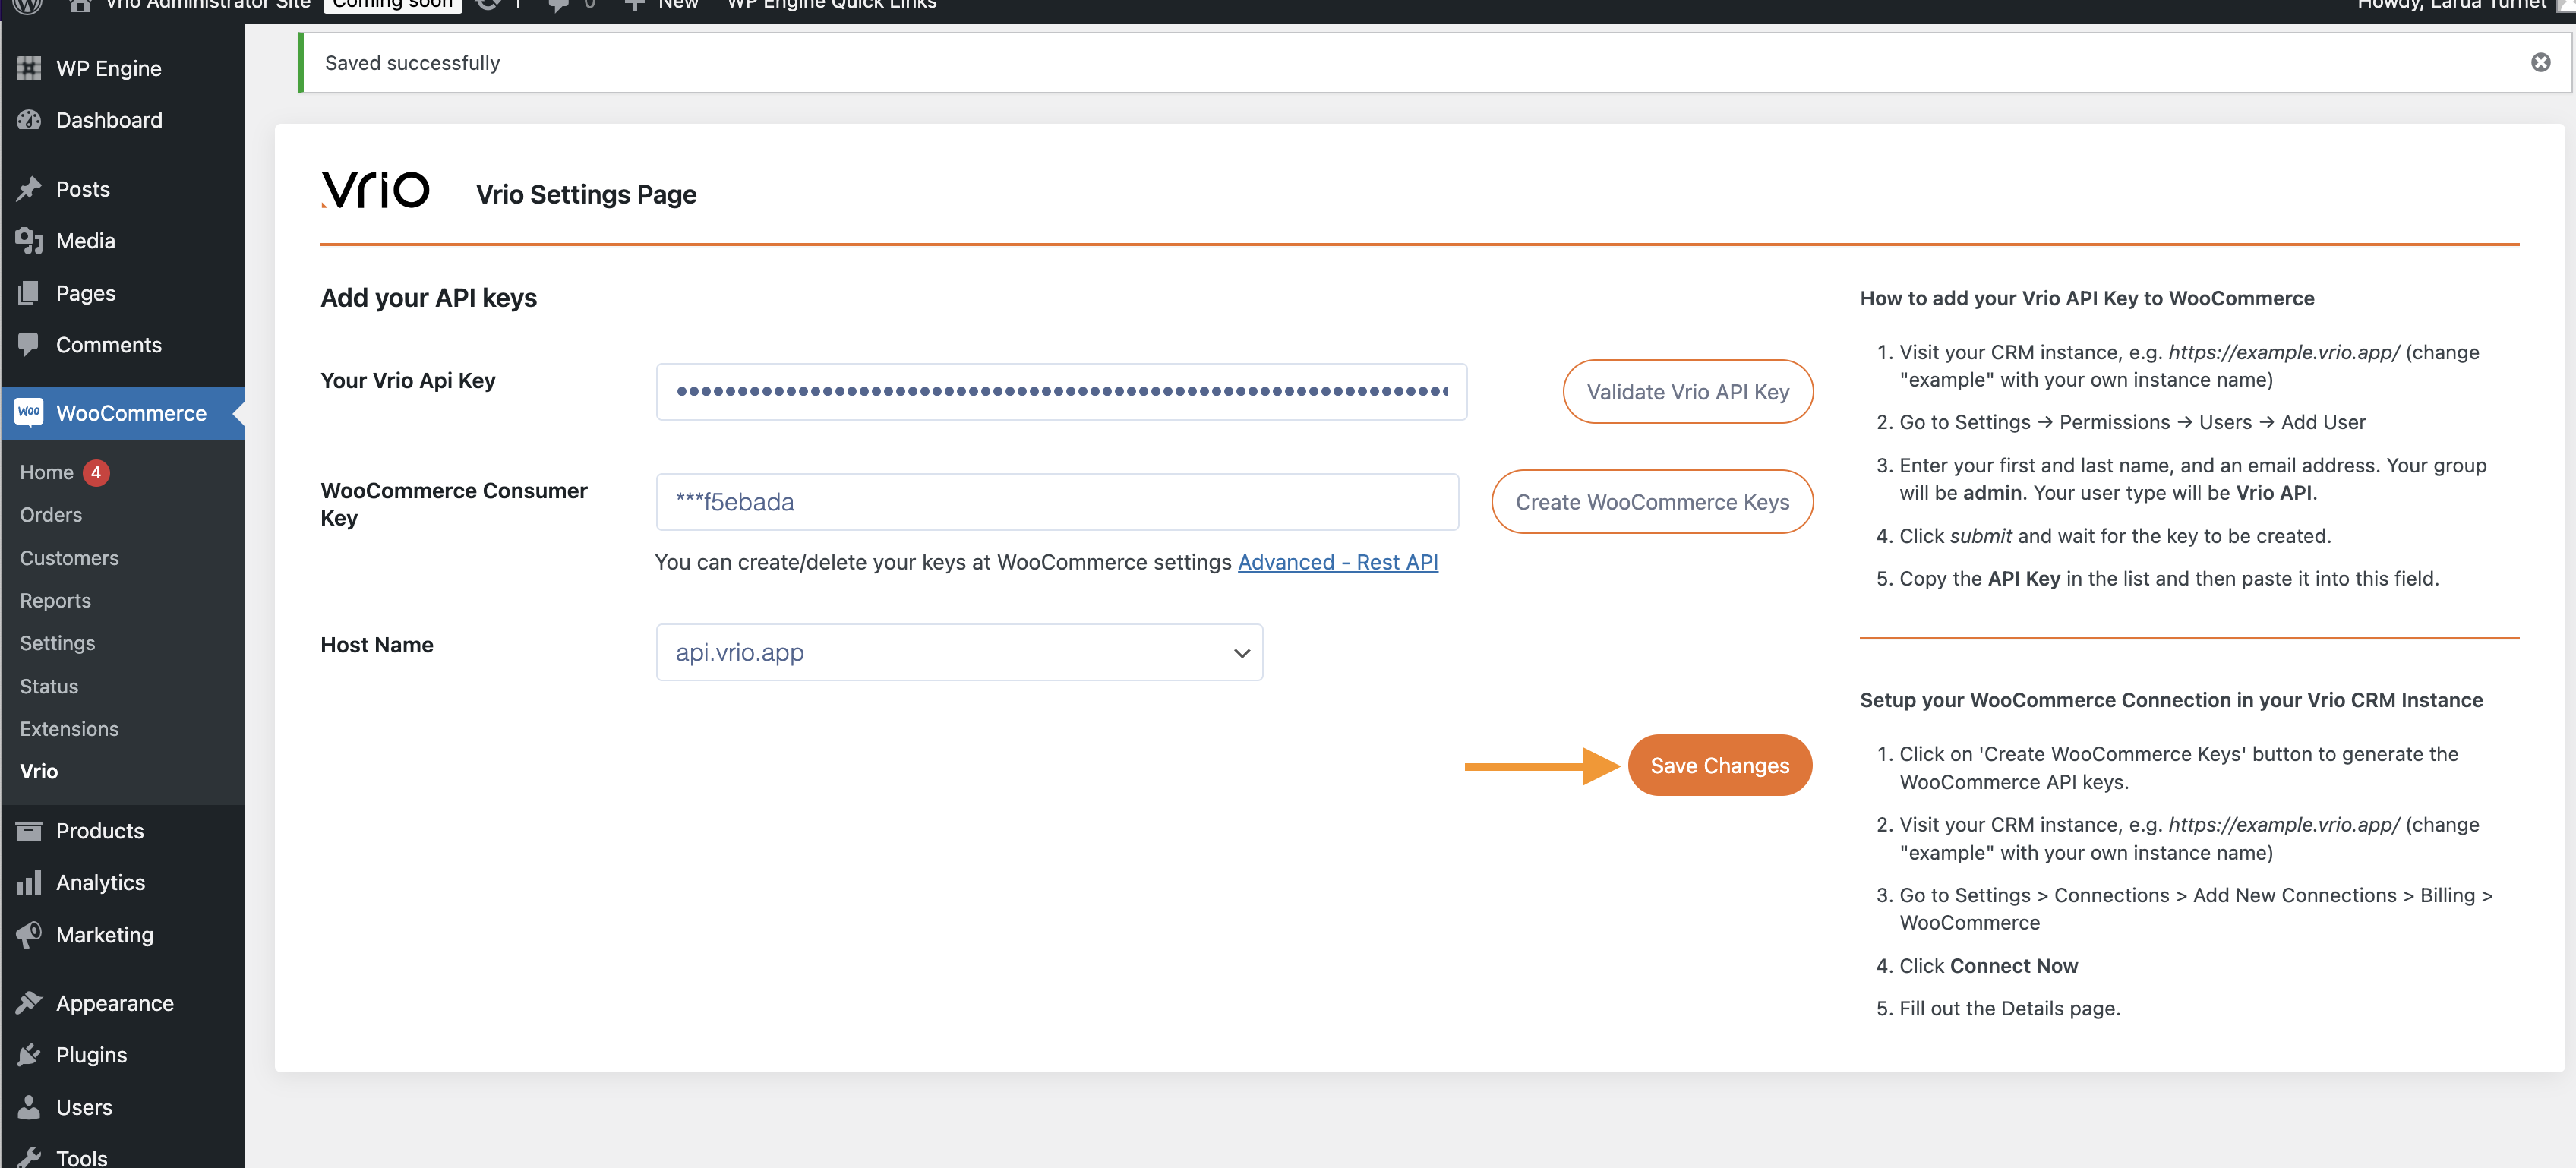Focus the Vrio Api Key field

coord(1061,391)
